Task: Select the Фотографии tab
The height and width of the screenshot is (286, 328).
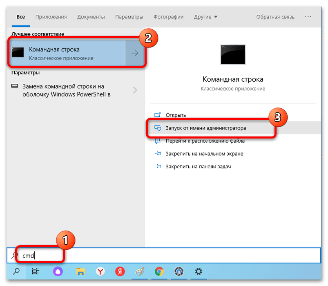Action: click(x=168, y=17)
